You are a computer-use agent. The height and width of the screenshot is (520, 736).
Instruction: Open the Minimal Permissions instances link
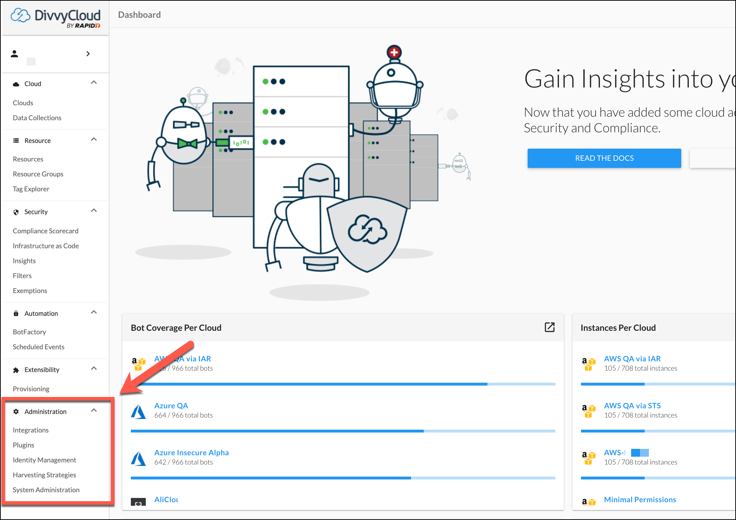point(640,499)
